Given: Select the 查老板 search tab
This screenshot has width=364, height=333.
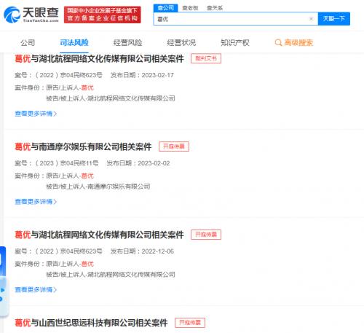Looking at the screenshot, I should [x=190, y=8].
